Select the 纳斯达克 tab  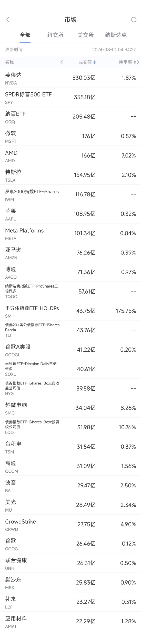pyautogui.click(x=116, y=35)
